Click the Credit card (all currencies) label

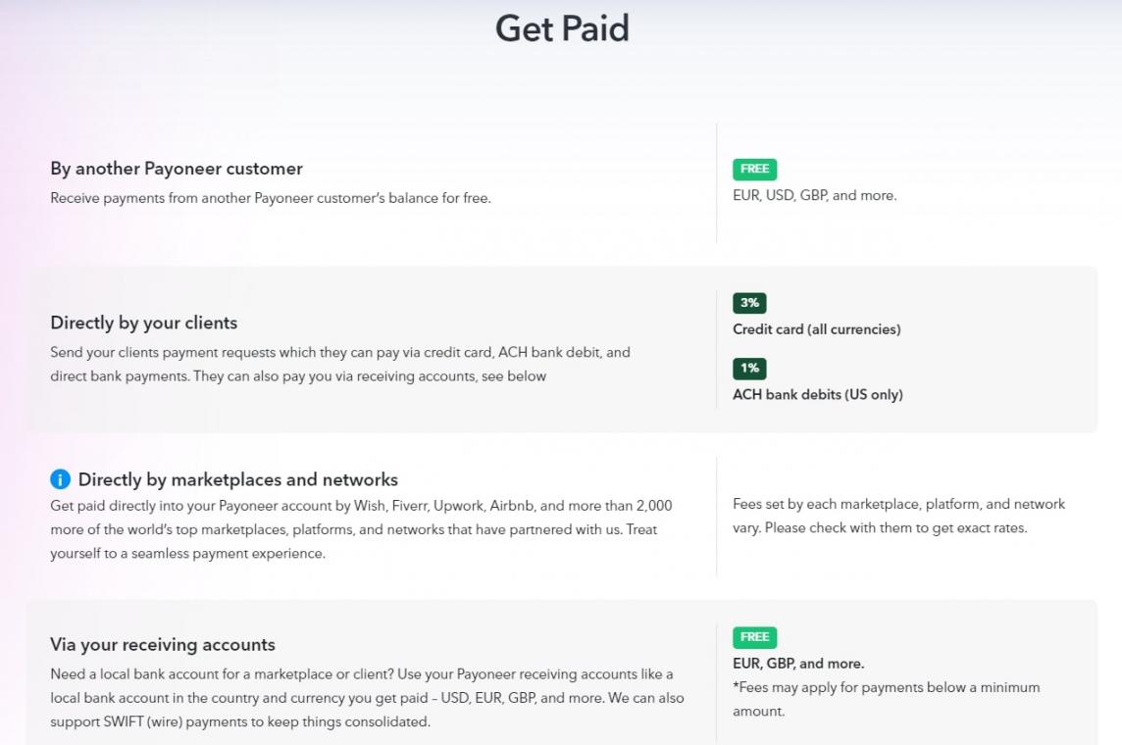(816, 329)
